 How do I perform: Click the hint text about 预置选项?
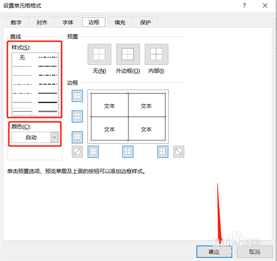point(76,171)
